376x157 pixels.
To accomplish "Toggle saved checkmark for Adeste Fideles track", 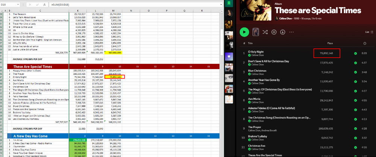I will (355, 110).
